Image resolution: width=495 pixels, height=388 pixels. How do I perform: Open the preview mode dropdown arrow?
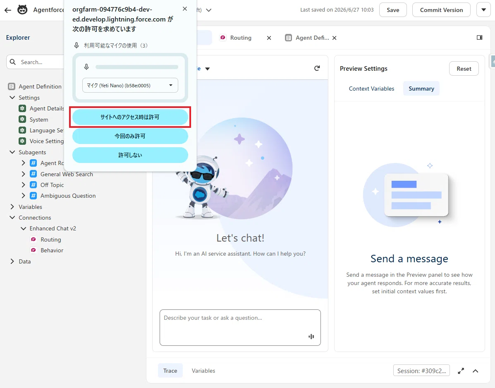(208, 69)
